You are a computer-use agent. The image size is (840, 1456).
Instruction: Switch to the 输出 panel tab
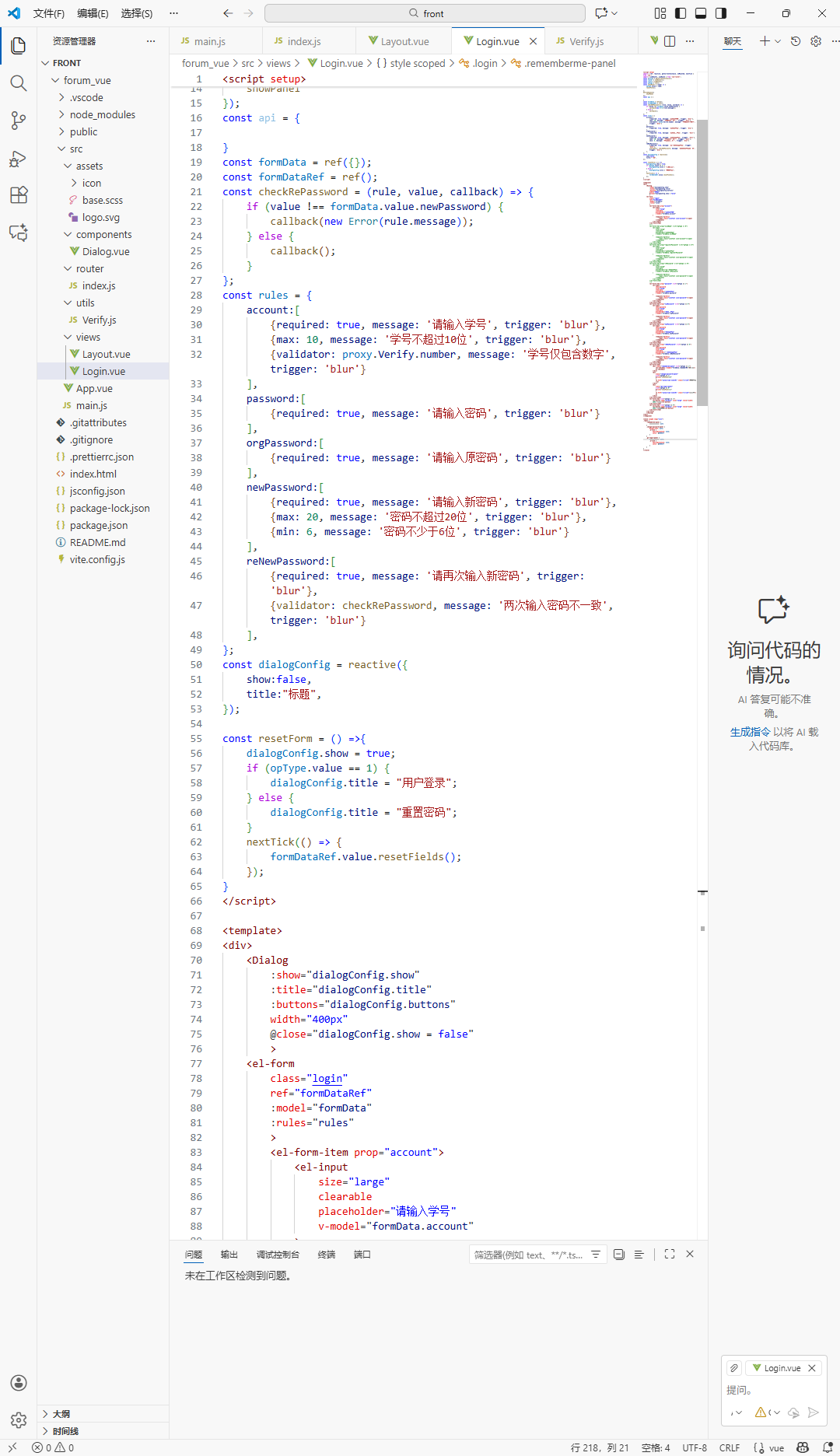(x=229, y=1255)
